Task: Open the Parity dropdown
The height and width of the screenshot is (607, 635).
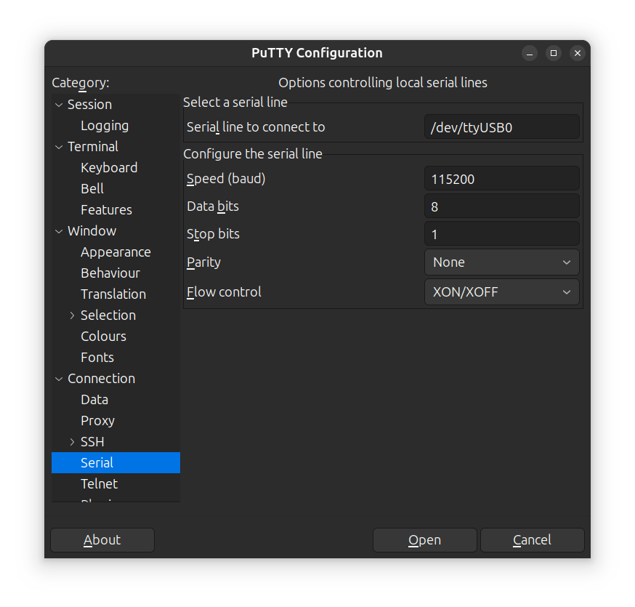Action: pyautogui.click(x=502, y=262)
